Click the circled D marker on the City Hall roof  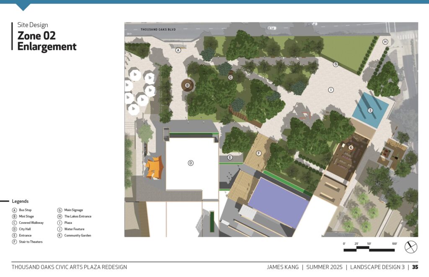tap(191, 163)
